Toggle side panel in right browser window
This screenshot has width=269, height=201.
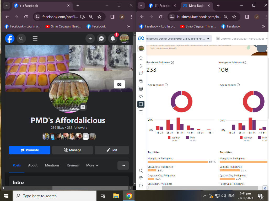[247, 17]
